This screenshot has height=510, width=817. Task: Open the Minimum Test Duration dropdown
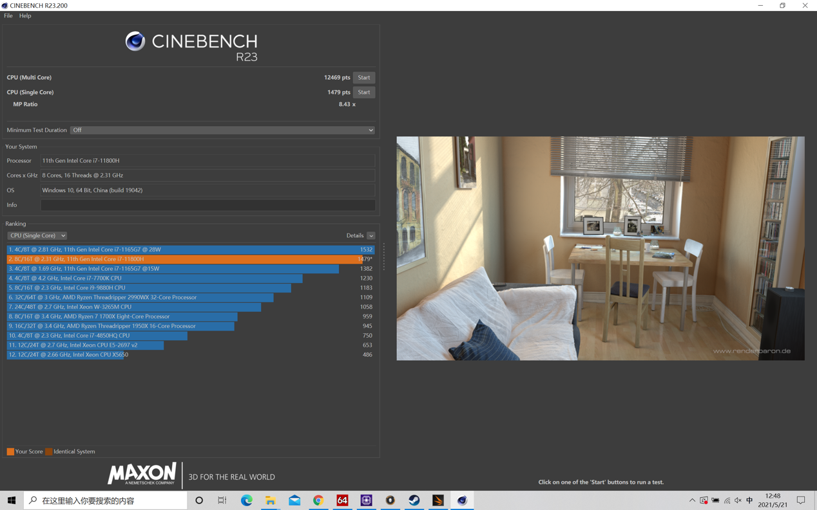tap(222, 130)
